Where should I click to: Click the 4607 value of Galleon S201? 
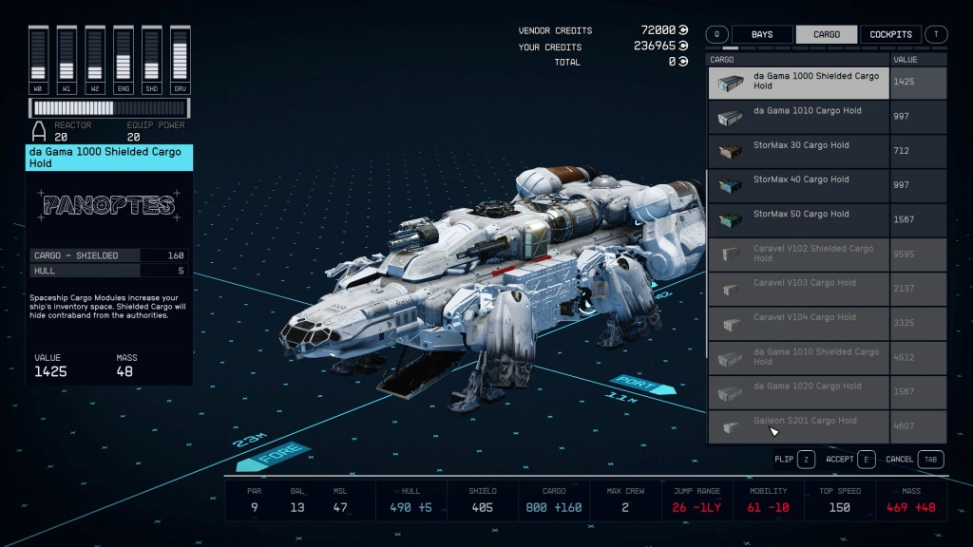pyautogui.click(x=904, y=426)
